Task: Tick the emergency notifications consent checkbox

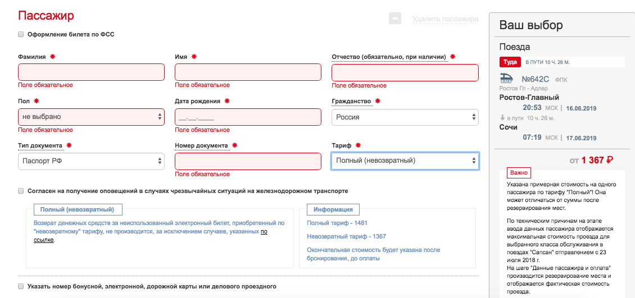Action: pos(21,191)
